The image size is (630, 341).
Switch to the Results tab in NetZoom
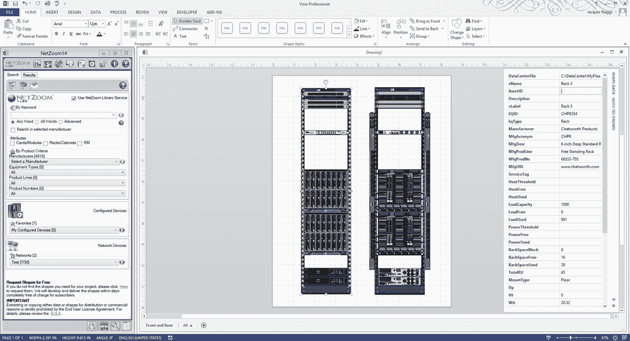pyautogui.click(x=29, y=75)
